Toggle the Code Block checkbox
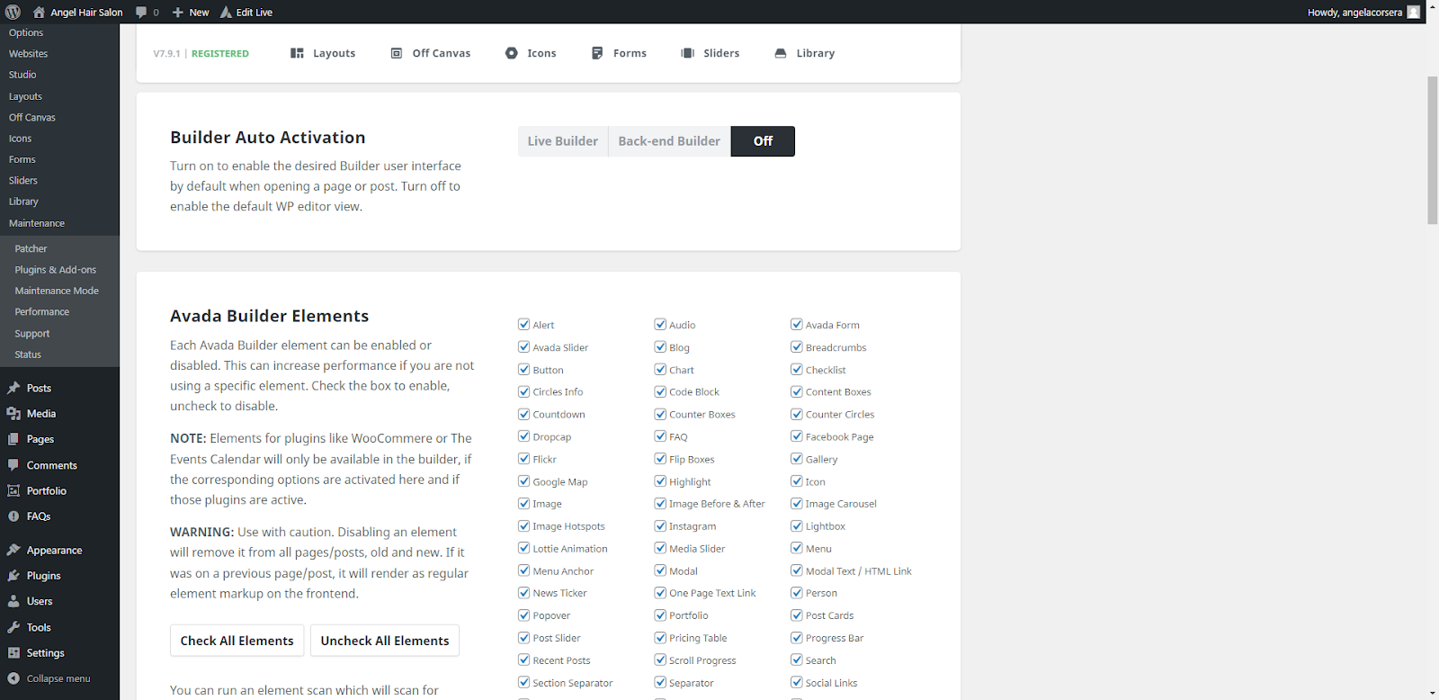Viewport: 1439px width, 700px height. (660, 391)
